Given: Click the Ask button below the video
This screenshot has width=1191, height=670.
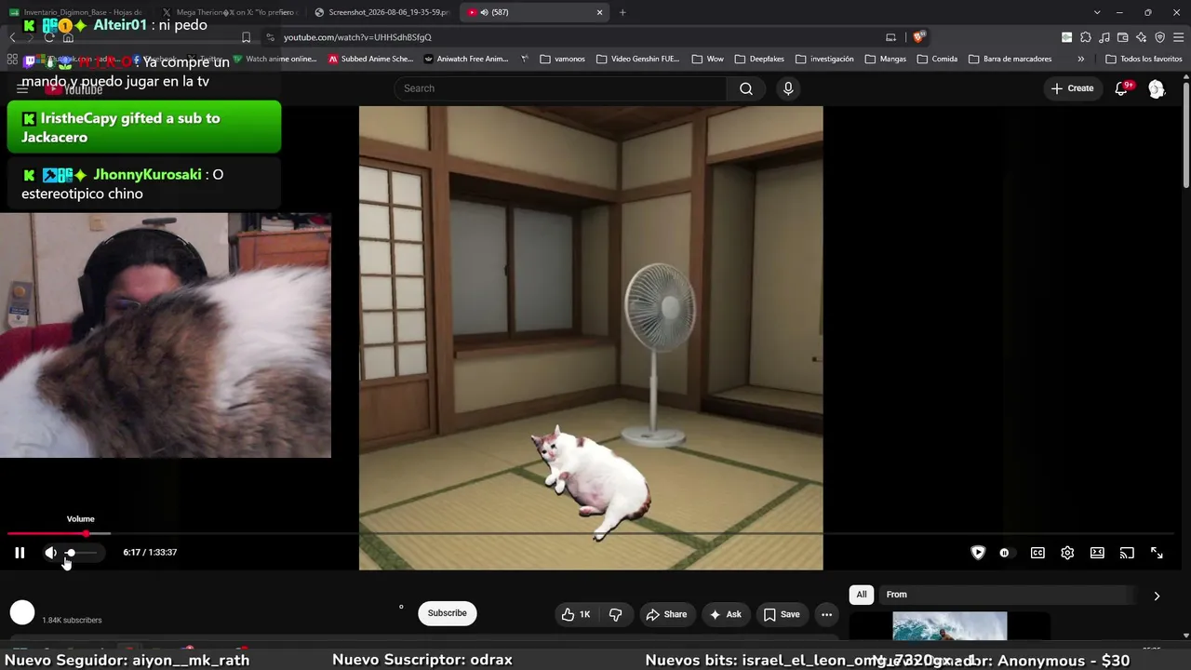Looking at the screenshot, I should (x=725, y=614).
